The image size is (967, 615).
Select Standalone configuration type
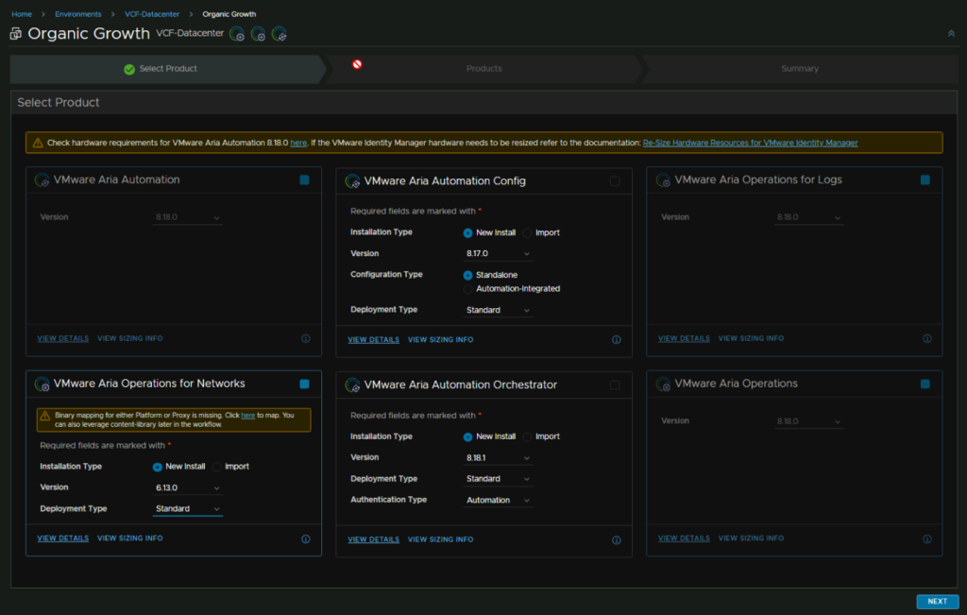(468, 276)
